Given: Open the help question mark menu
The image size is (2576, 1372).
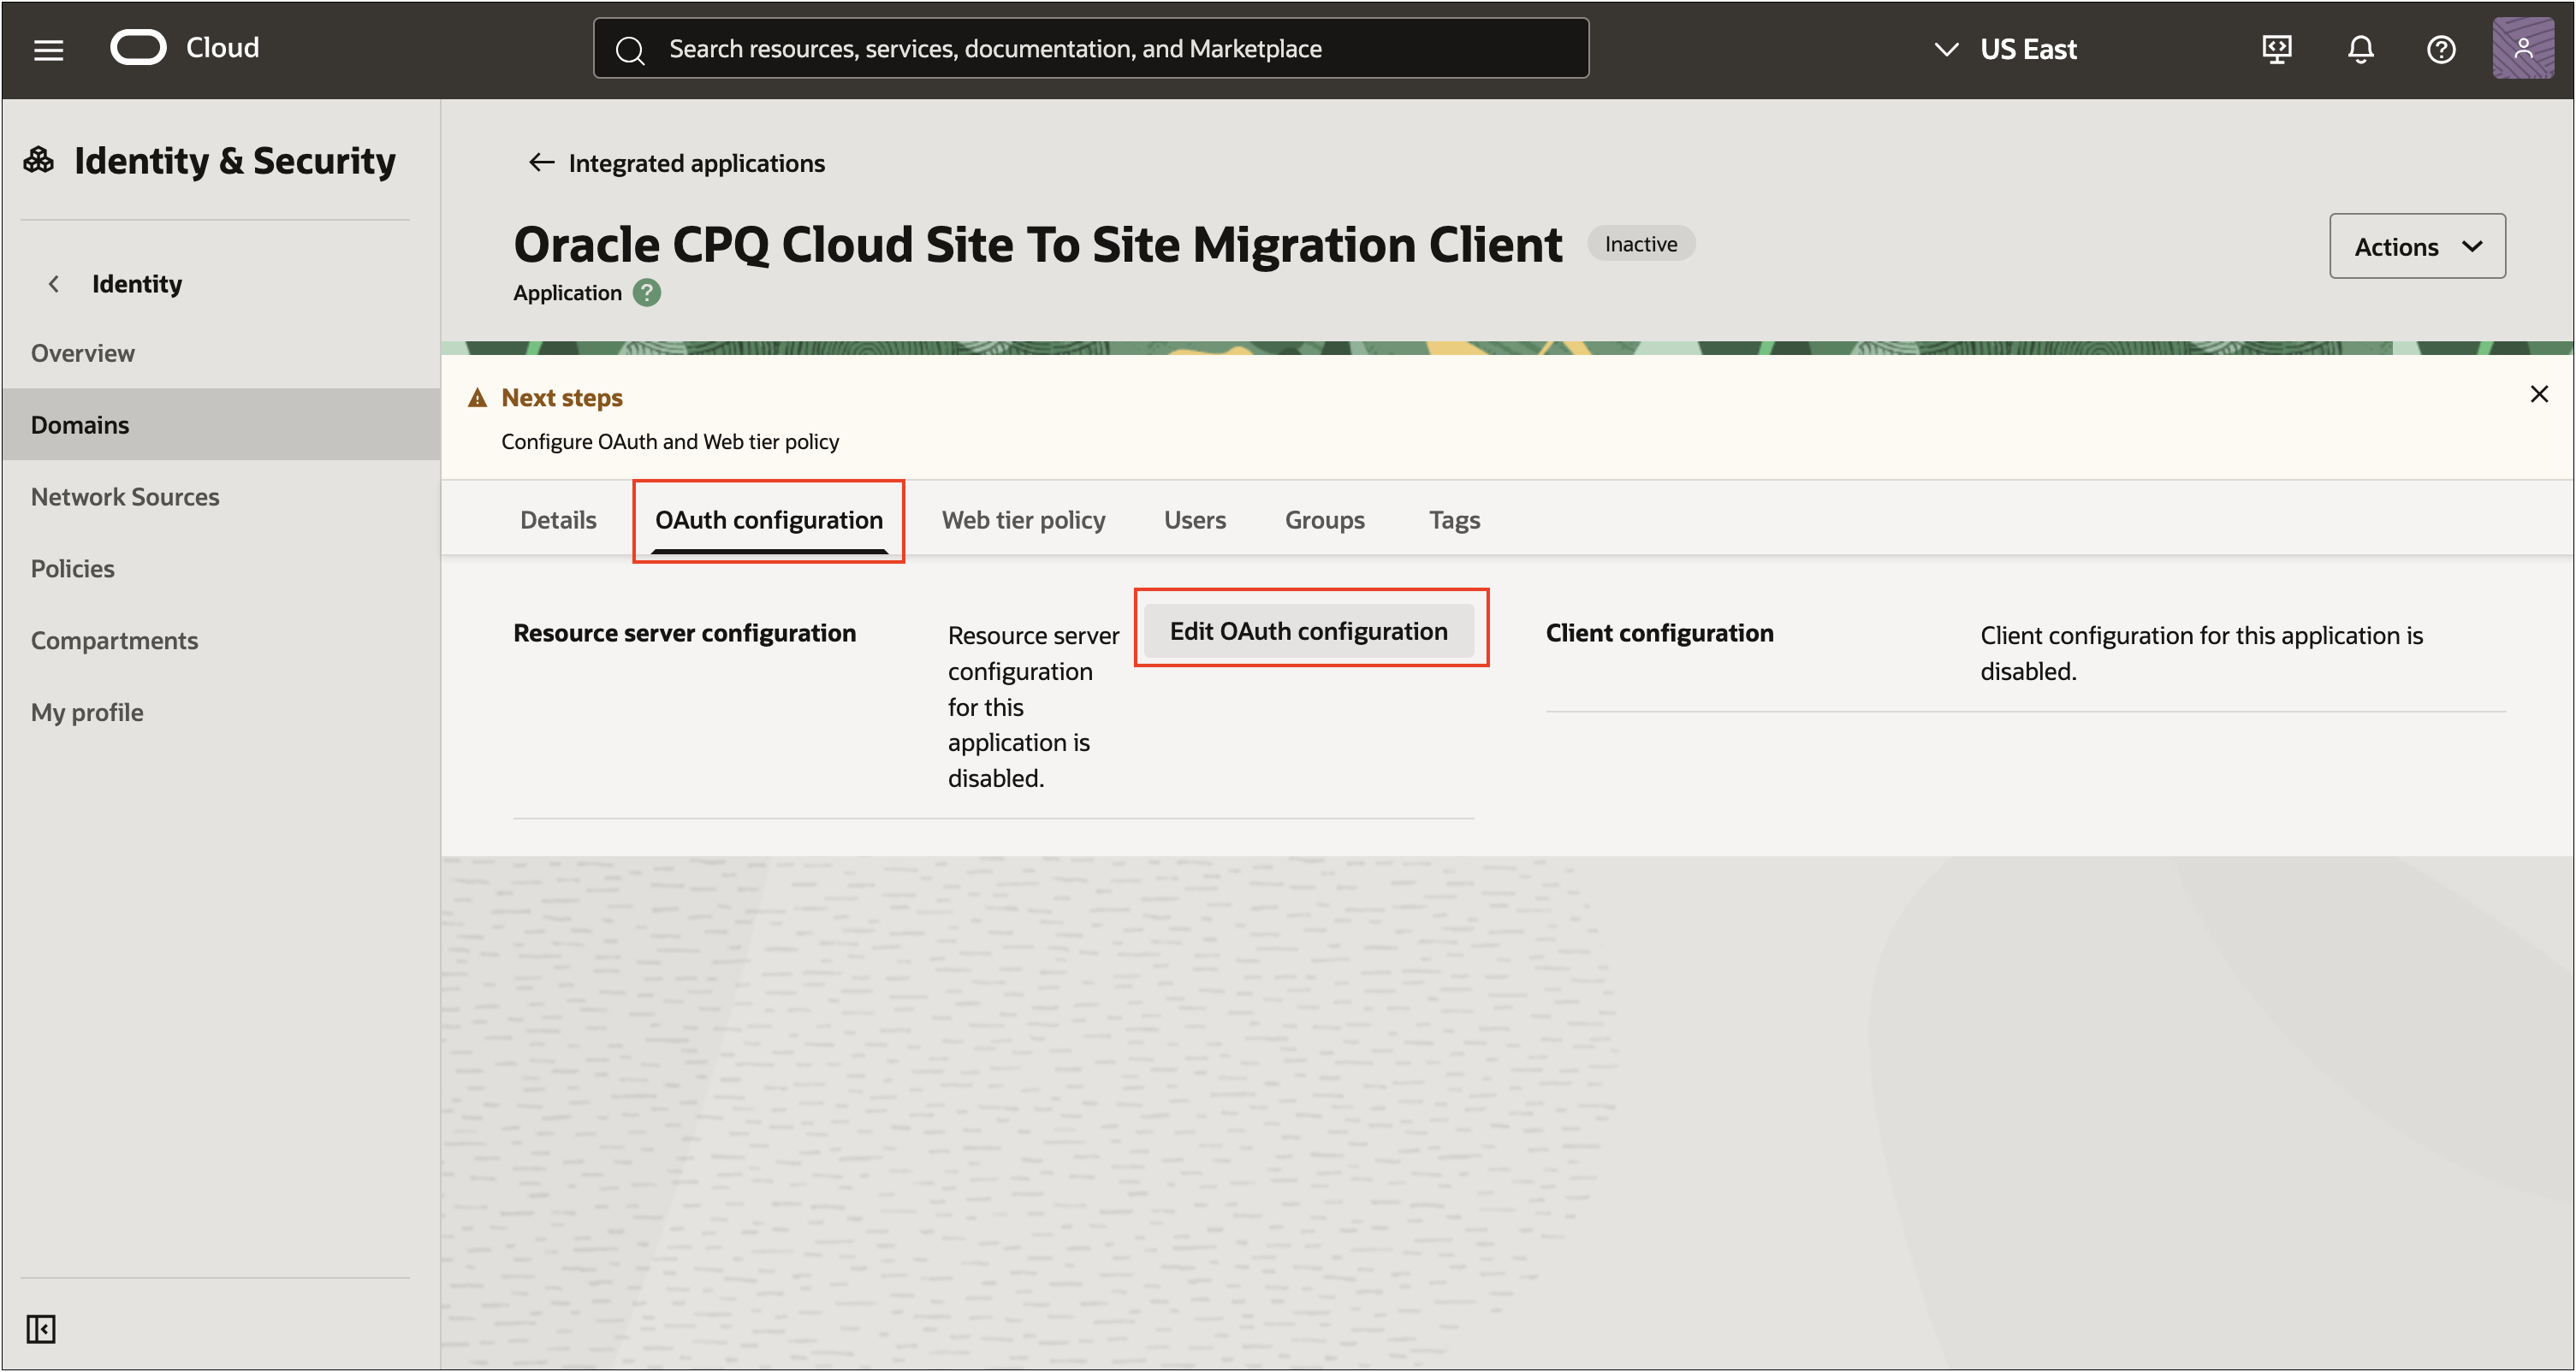Looking at the screenshot, I should pyautogui.click(x=2441, y=49).
